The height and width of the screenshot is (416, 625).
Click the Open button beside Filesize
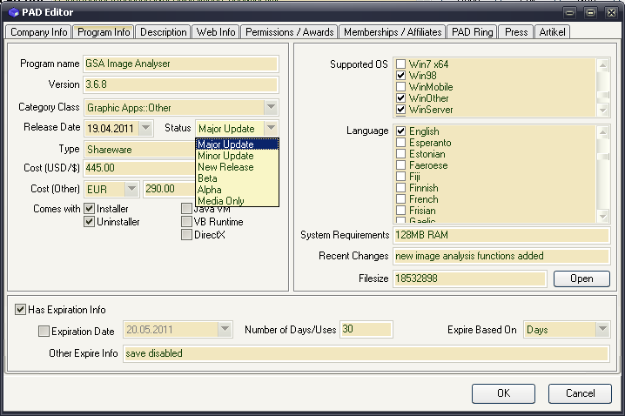point(581,278)
